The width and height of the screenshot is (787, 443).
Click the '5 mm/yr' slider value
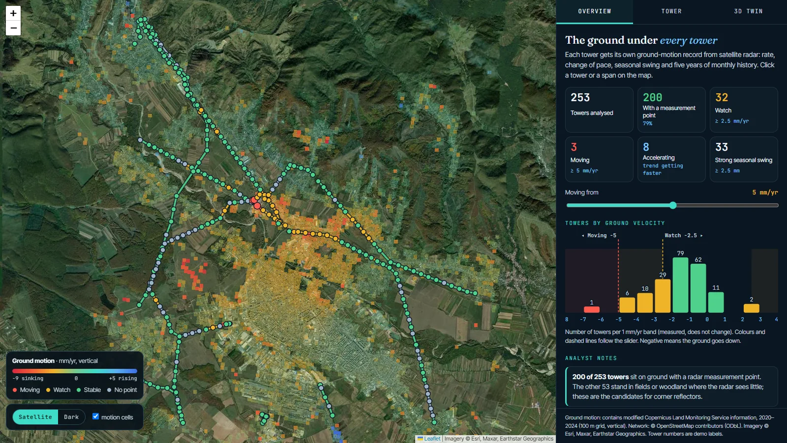(x=765, y=193)
